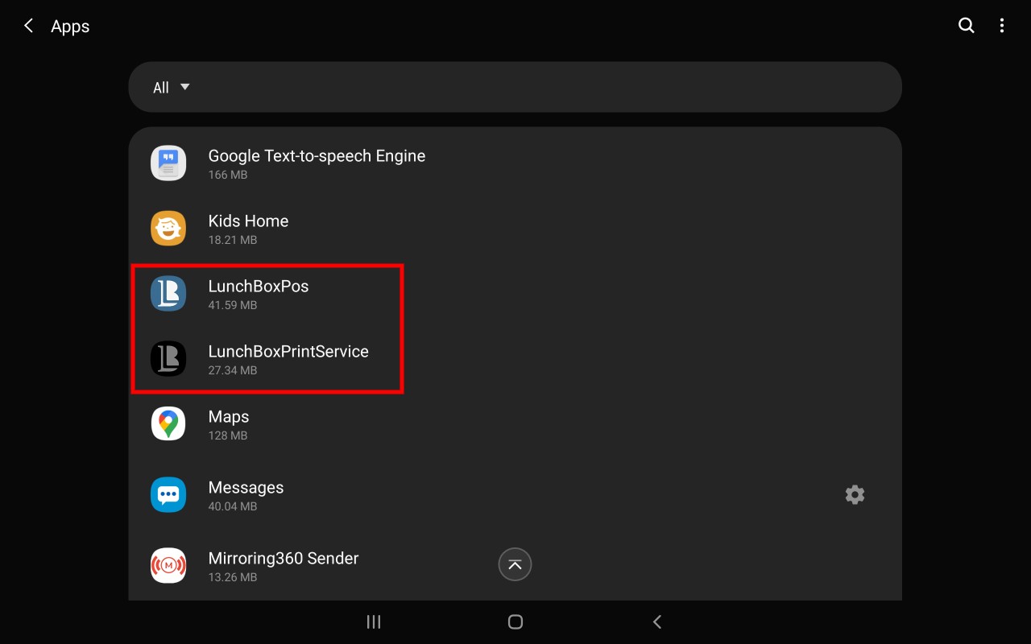Viewport: 1031px width, 644px height.
Task: Open LunchBoxPos app info
Action: pos(515,294)
